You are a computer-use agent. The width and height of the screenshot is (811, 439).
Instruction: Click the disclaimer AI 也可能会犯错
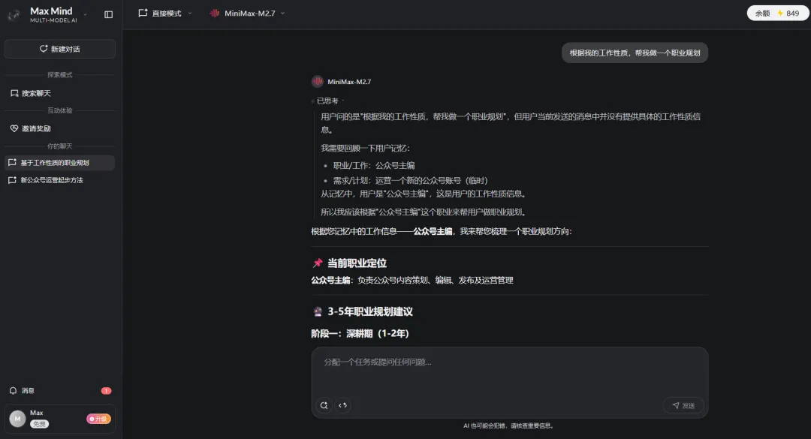(x=509, y=425)
